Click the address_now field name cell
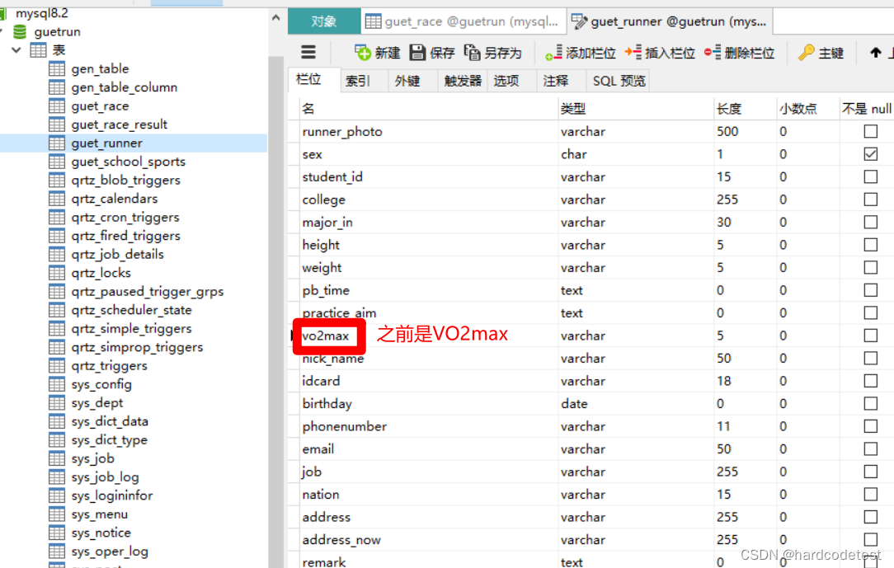This screenshot has width=894, height=568. click(x=428, y=540)
